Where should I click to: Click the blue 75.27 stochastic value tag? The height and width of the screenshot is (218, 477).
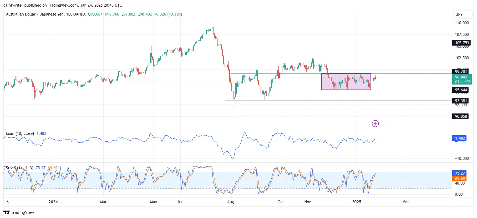[x=460, y=173]
